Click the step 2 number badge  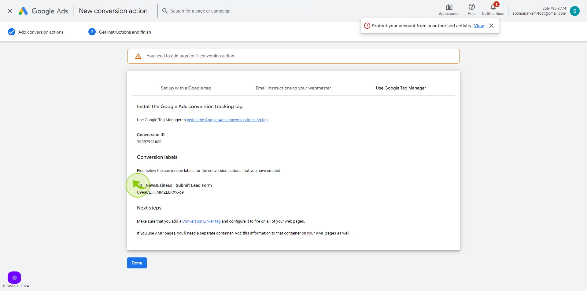pos(92,32)
